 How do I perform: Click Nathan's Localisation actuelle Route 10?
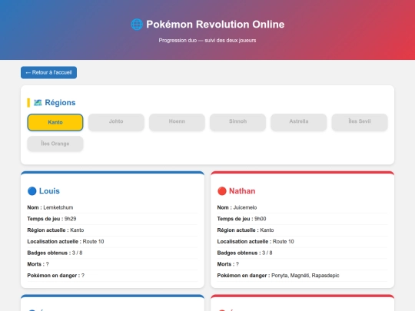tap(283, 241)
